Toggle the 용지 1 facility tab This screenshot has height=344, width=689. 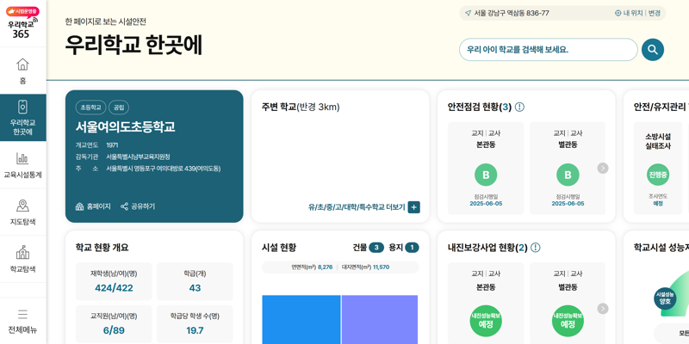[x=403, y=248]
